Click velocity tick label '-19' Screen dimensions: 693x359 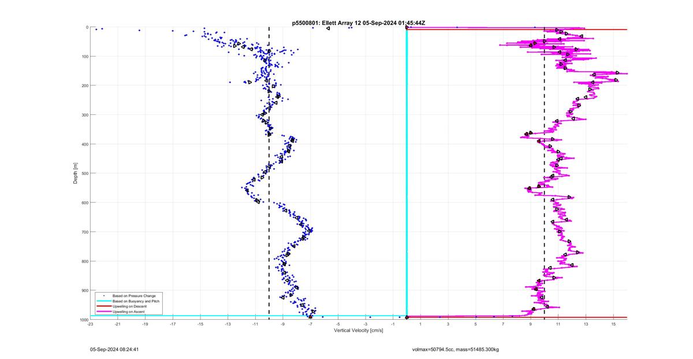[145, 324]
